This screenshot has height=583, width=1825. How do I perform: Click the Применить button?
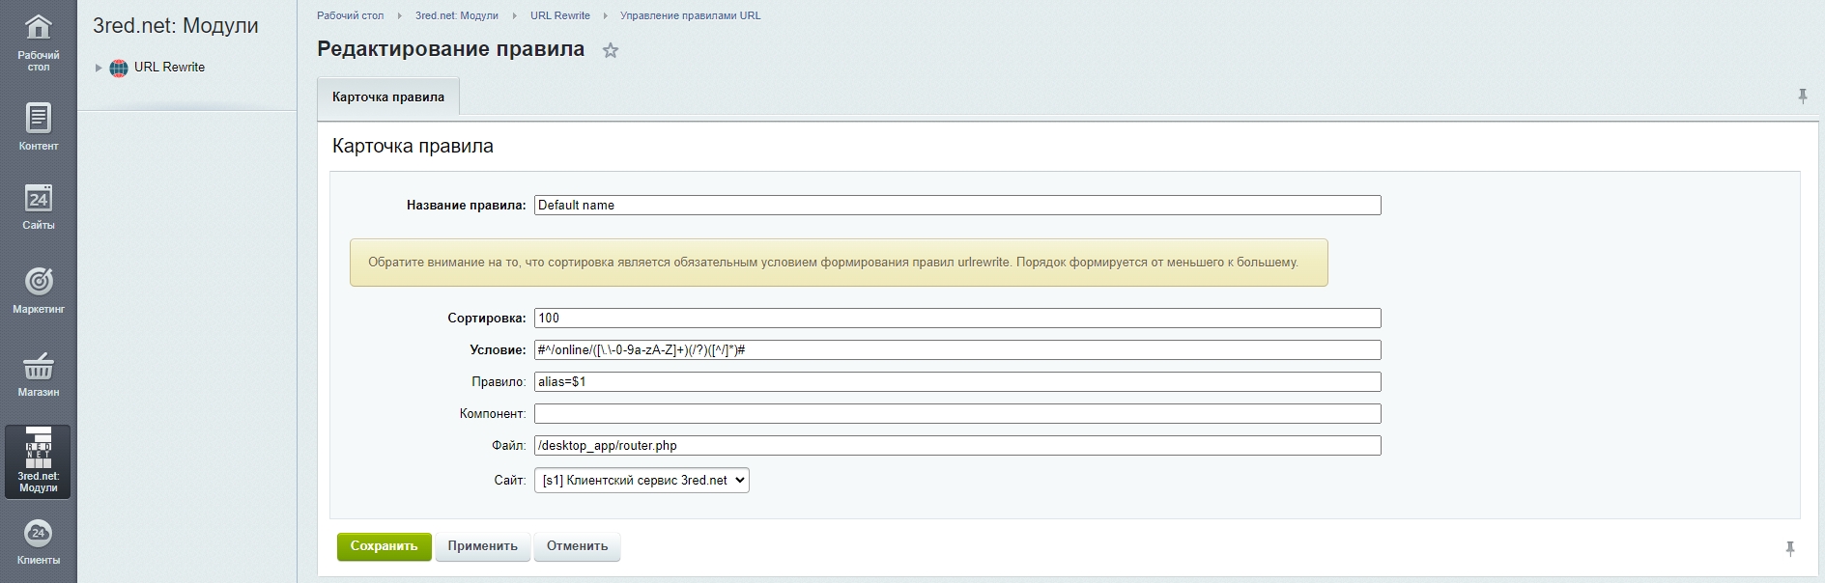482,546
